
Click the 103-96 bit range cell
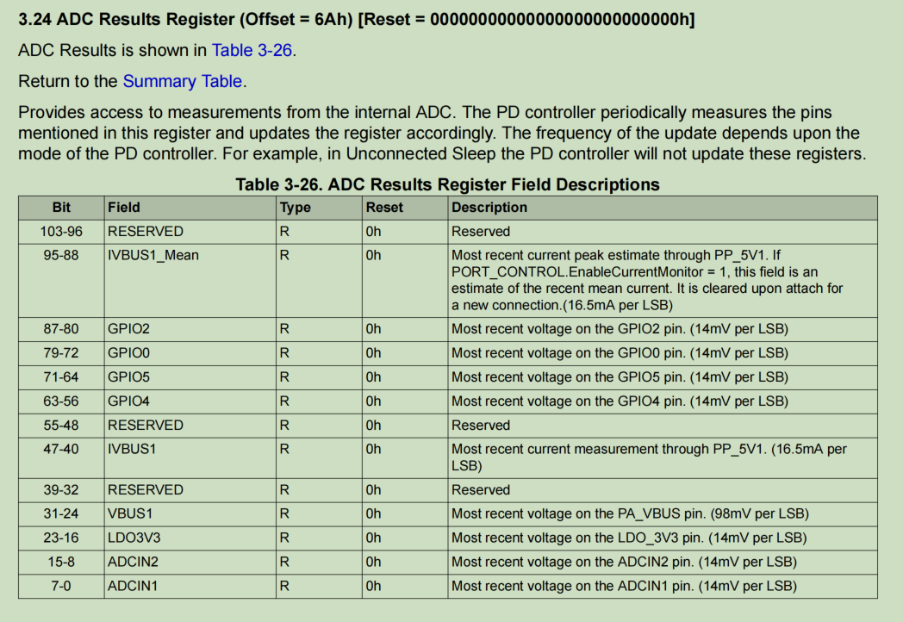point(61,232)
